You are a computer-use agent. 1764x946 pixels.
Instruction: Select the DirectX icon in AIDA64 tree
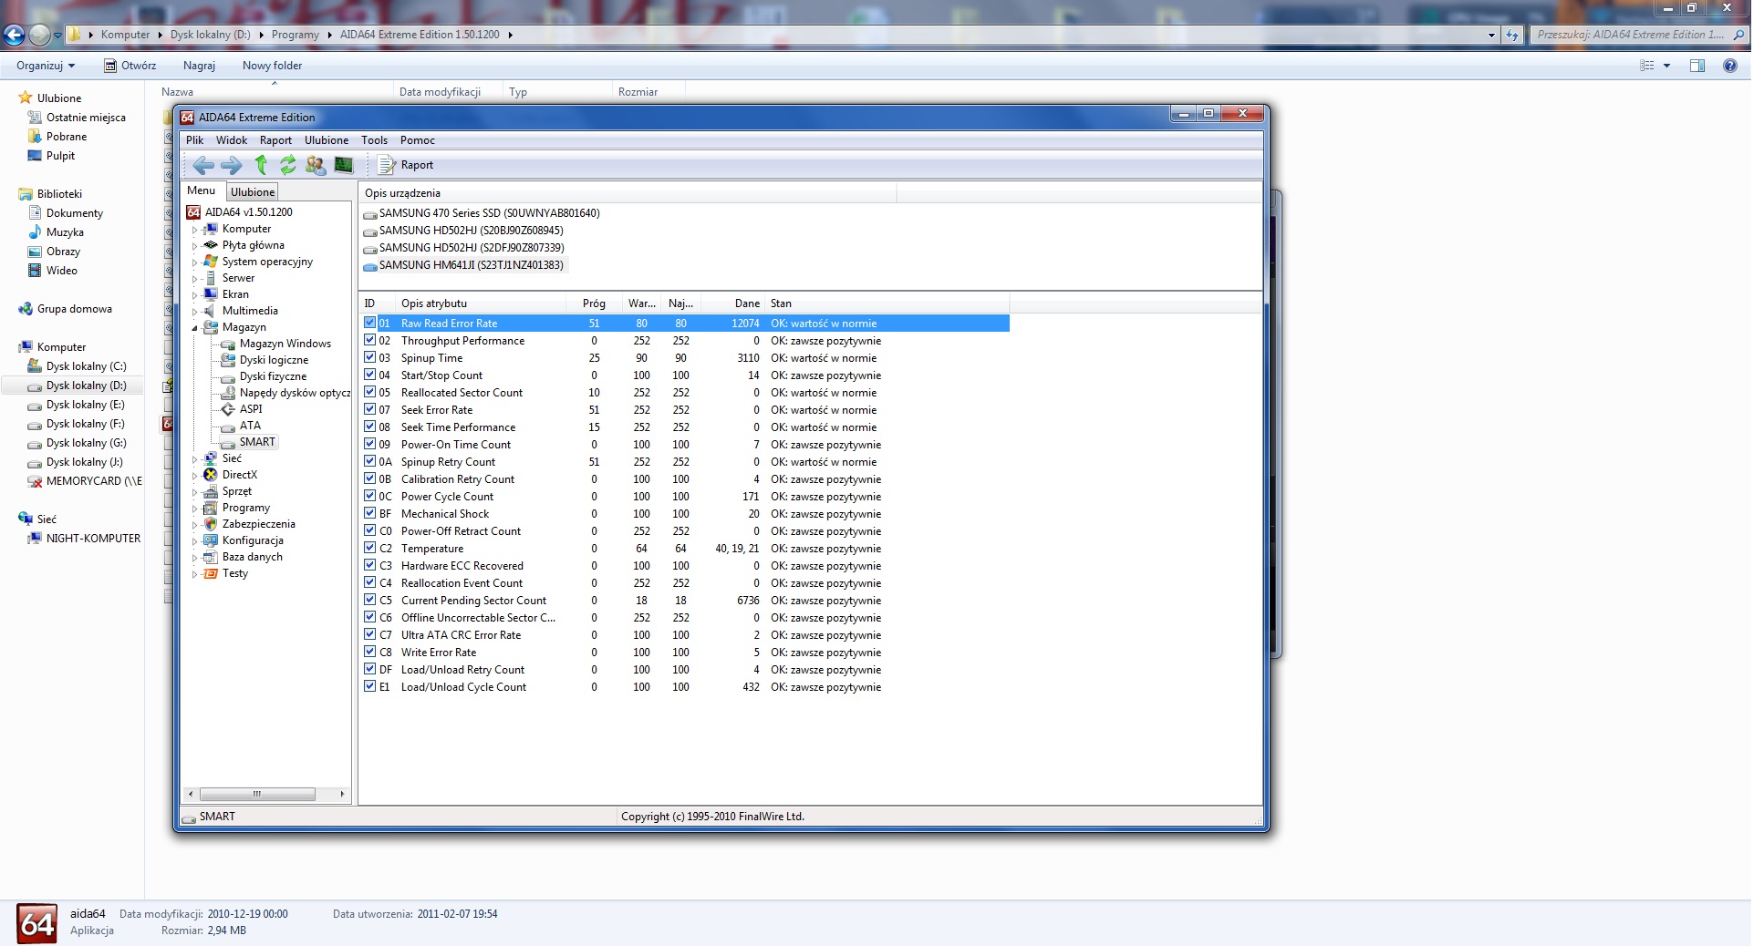211,475
